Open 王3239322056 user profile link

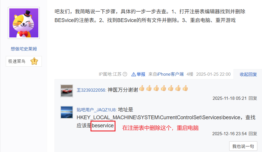pos(91,90)
